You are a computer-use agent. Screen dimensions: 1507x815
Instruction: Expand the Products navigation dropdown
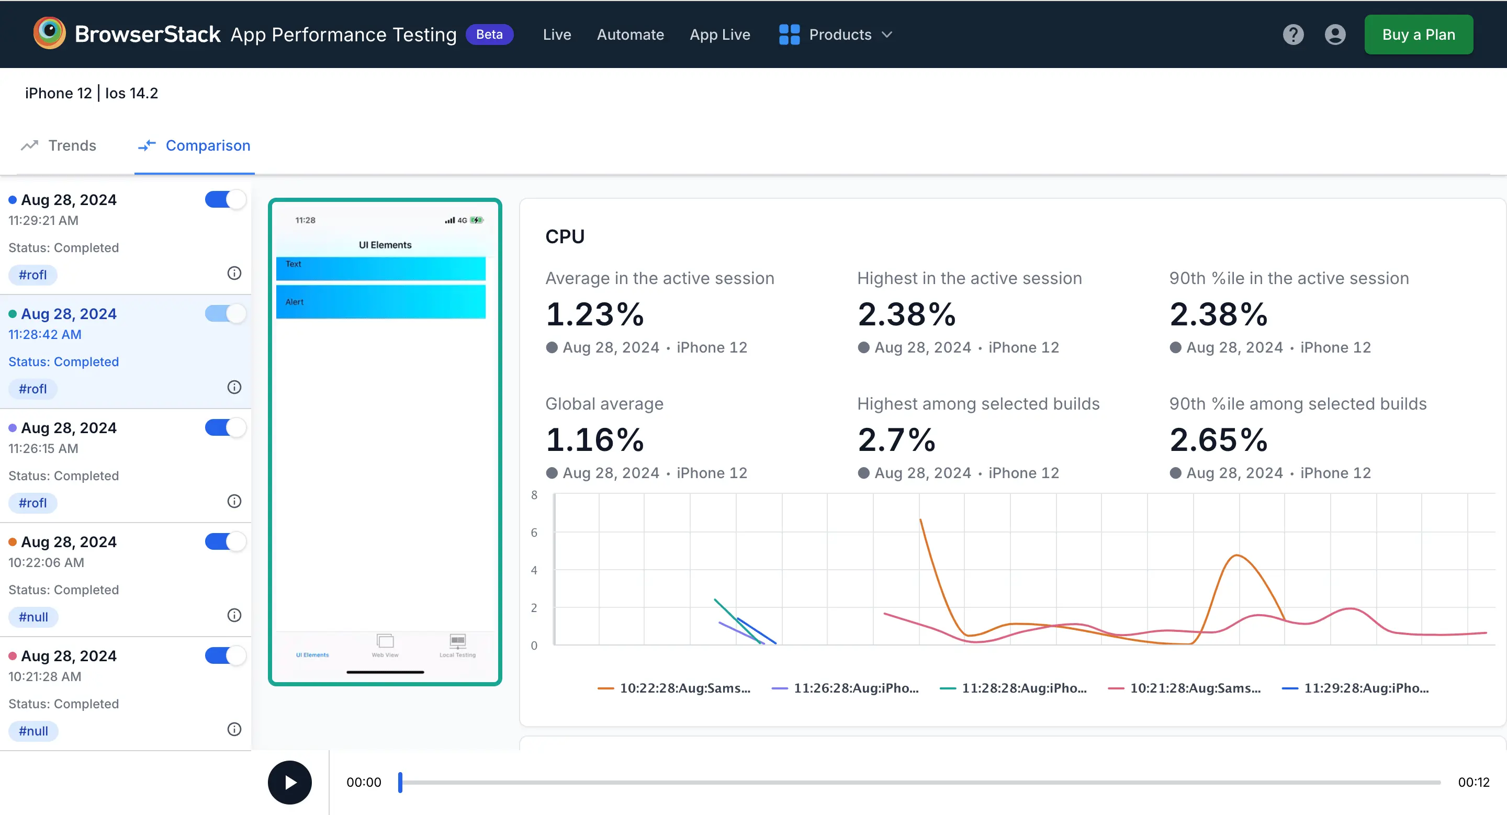tap(834, 34)
